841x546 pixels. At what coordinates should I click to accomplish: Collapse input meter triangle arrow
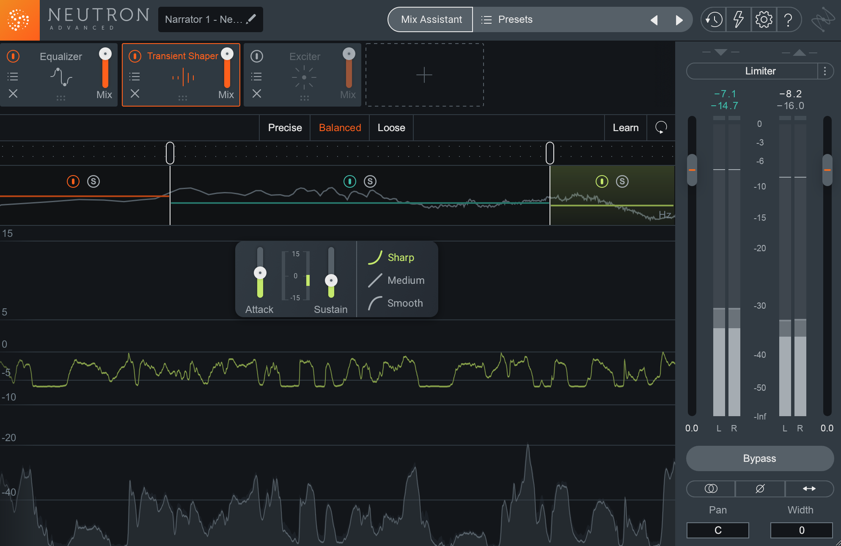click(720, 52)
